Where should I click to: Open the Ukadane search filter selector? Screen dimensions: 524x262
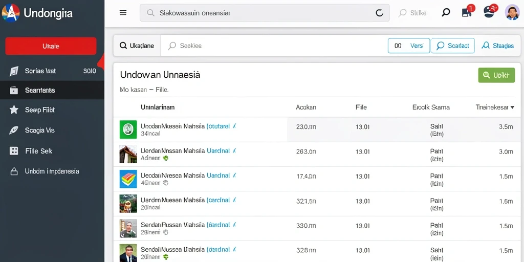[x=137, y=46]
